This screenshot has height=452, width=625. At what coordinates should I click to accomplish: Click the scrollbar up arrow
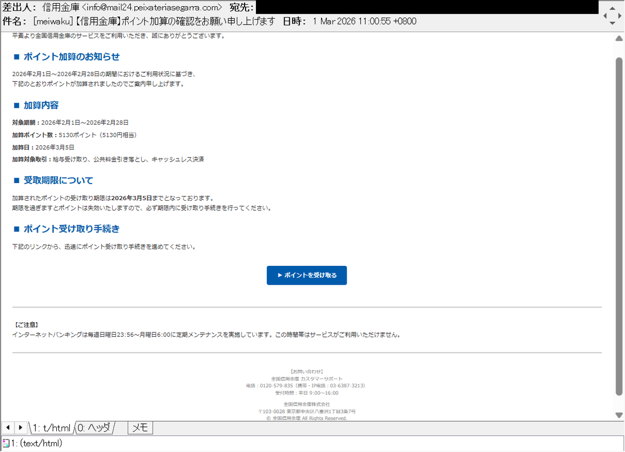(x=619, y=38)
